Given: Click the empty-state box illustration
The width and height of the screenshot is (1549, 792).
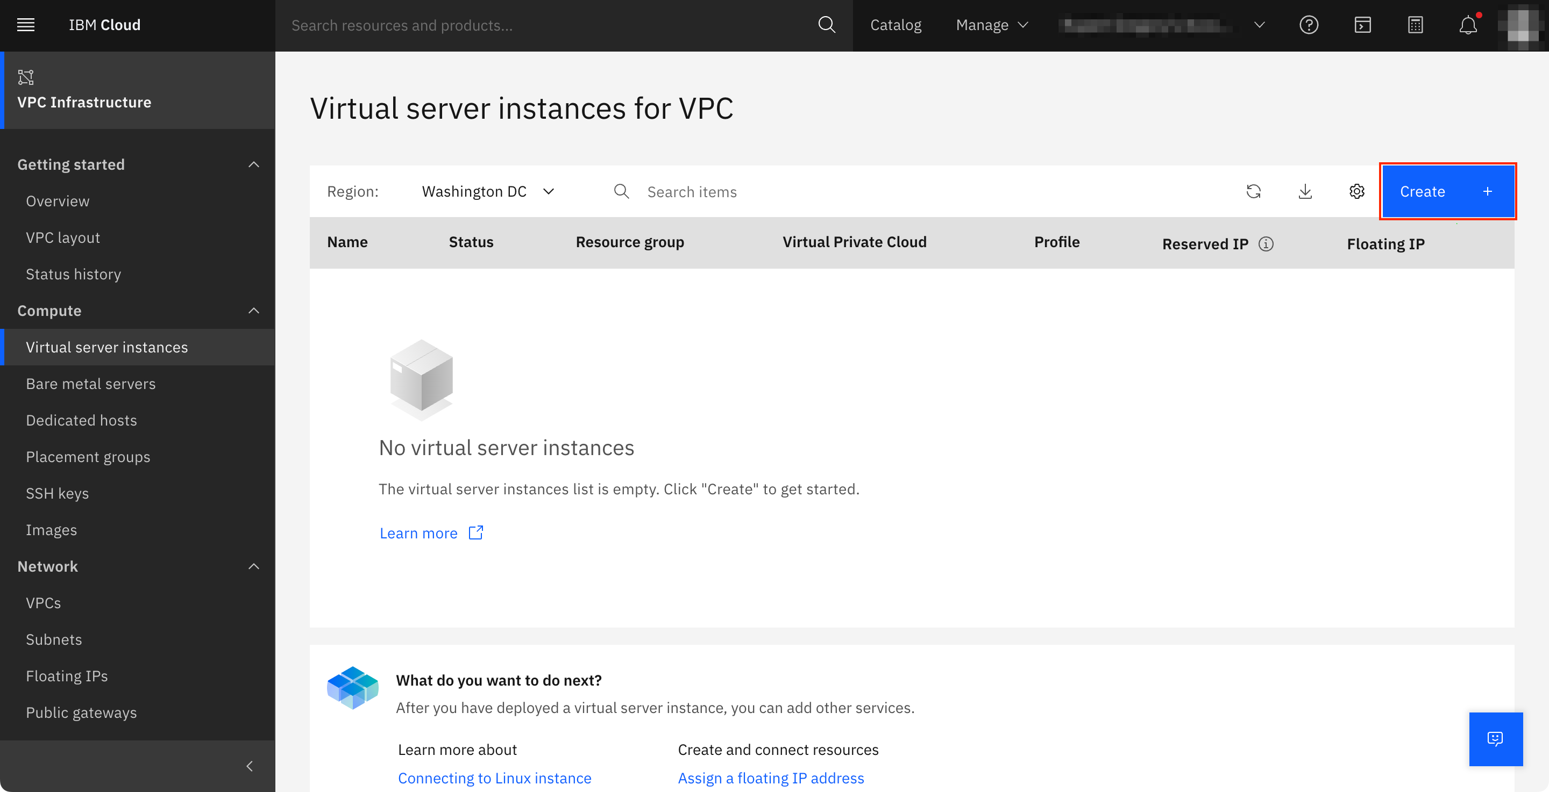Looking at the screenshot, I should pos(422,380).
